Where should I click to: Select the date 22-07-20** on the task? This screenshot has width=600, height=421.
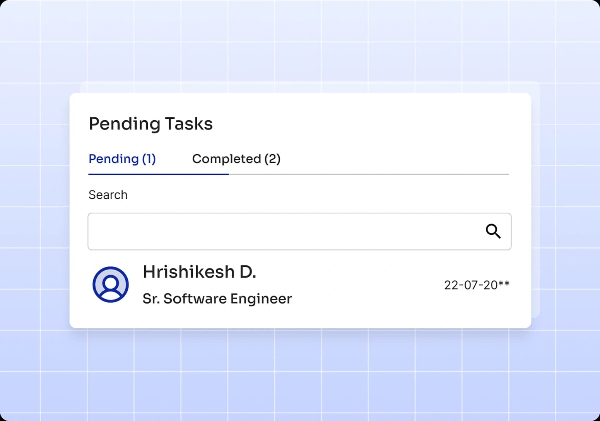point(477,285)
